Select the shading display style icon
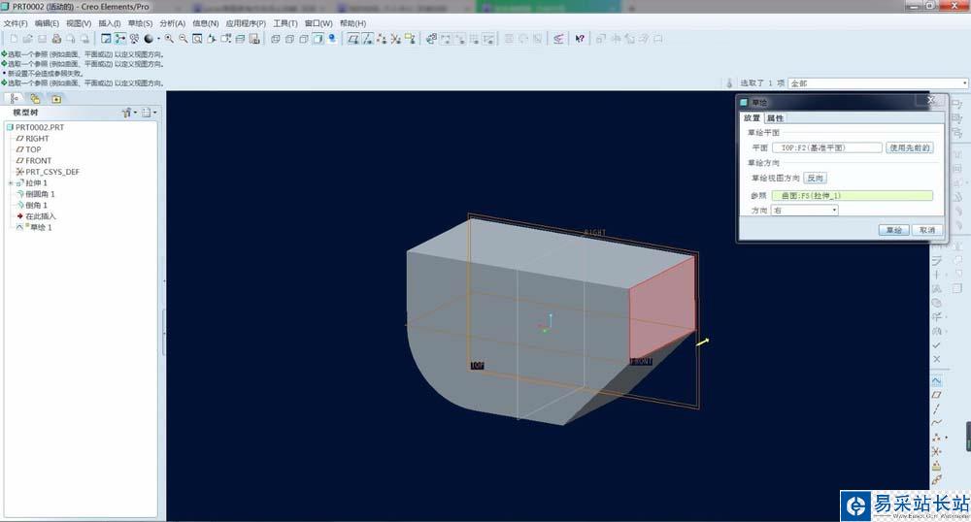The width and height of the screenshot is (971, 522). (318, 39)
